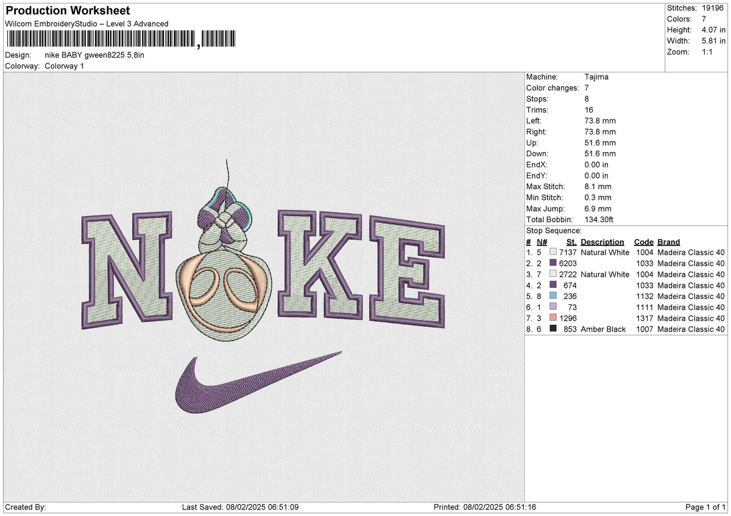Click the Production Worksheet title
731x516 pixels.
coord(68,11)
